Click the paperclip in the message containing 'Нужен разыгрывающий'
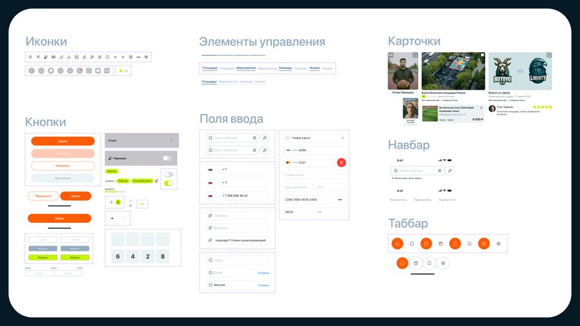 tap(211, 240)
